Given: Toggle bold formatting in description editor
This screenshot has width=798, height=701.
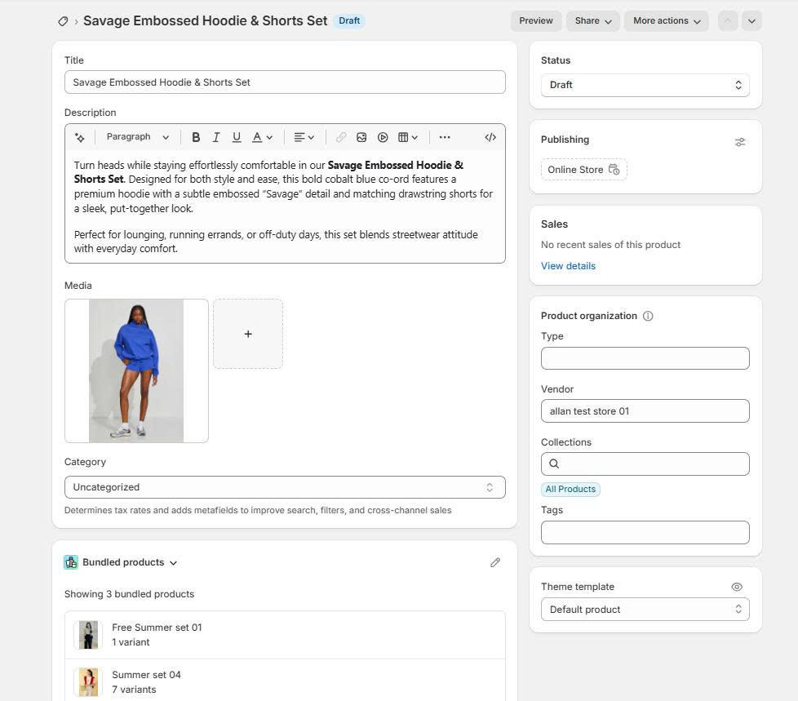Looking at the screenshot, I should 196,137.
